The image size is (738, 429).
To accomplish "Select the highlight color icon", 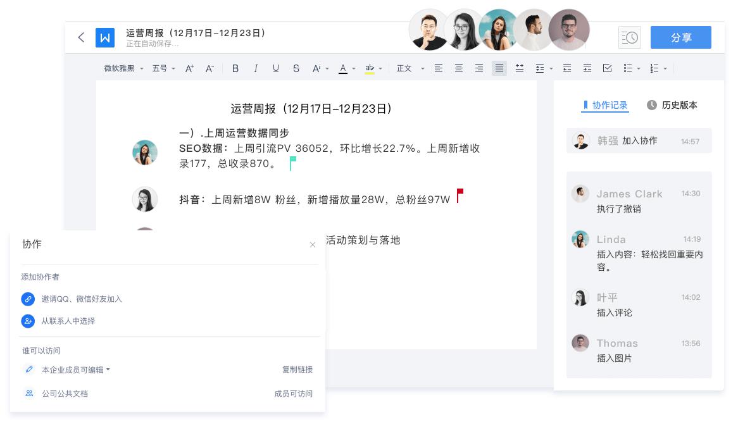I will [370, 68].
